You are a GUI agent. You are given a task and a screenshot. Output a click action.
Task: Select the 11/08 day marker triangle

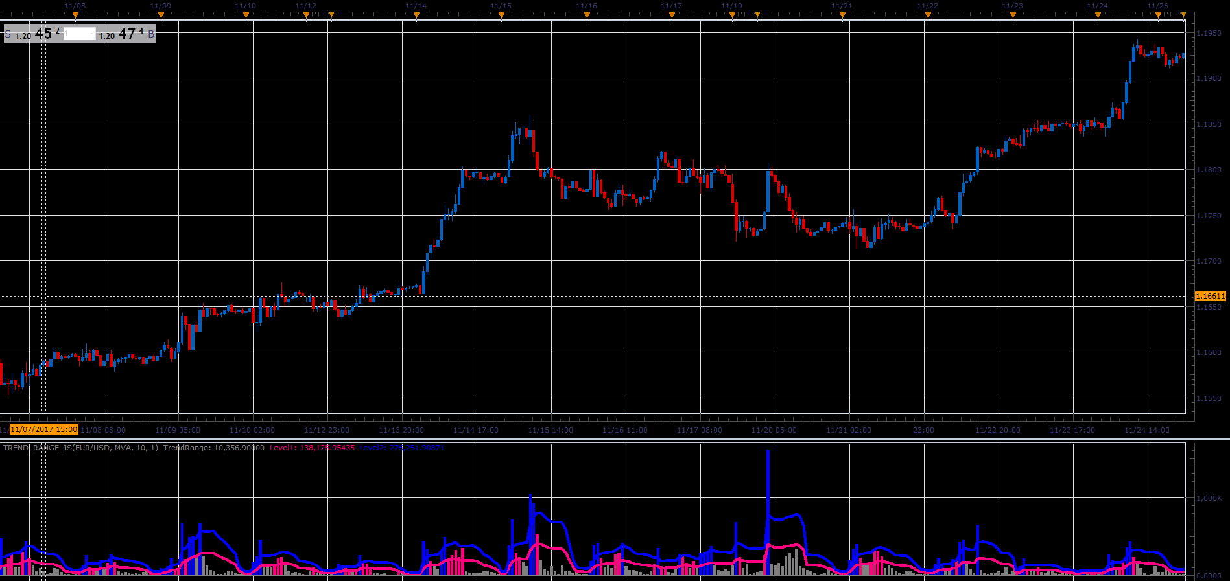point(75,15)
